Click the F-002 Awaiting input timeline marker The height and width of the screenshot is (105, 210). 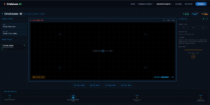coord(73,98)
